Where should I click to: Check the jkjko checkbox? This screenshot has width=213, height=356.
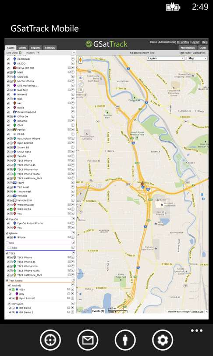click(x=9, y=247)
